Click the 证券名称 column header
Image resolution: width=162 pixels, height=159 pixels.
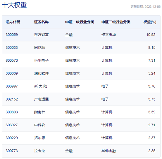[x=41, y=22]
